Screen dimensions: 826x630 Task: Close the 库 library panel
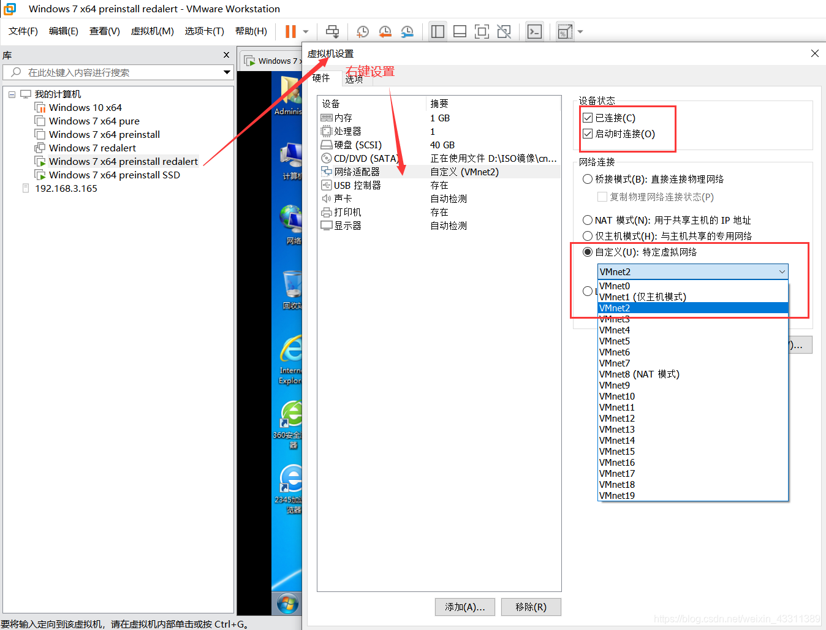(226, 55)
